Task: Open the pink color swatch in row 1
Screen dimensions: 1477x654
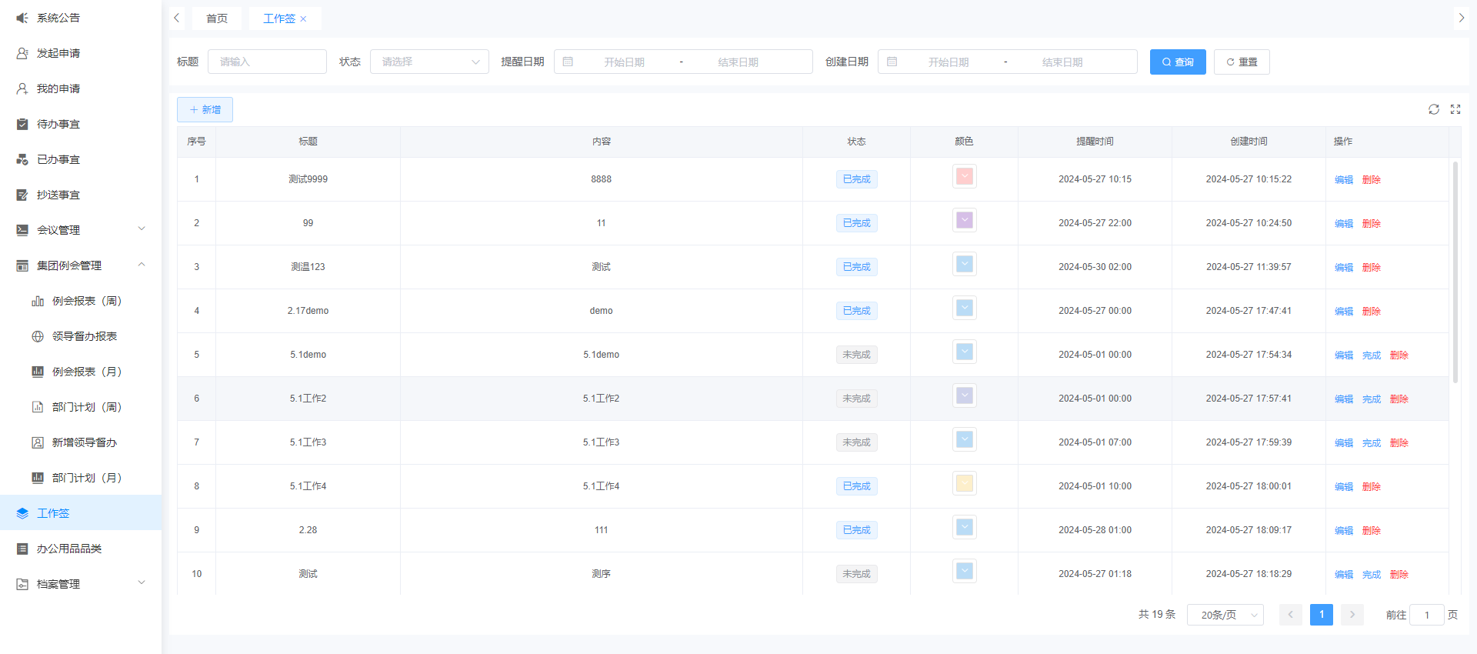Action: 965,177
